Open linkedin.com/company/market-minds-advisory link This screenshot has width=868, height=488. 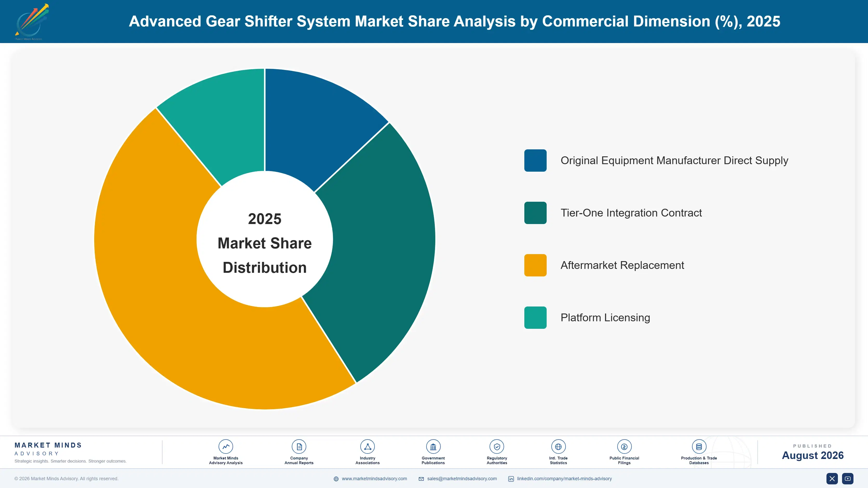[564, 479]
